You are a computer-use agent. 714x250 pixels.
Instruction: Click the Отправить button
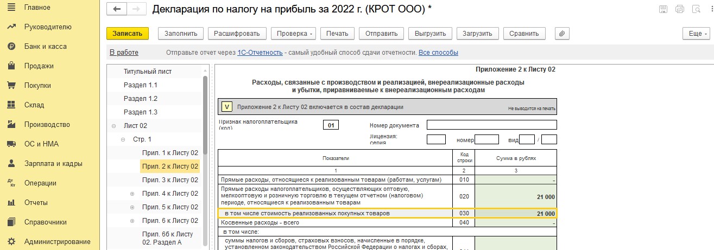click(381, 33)
